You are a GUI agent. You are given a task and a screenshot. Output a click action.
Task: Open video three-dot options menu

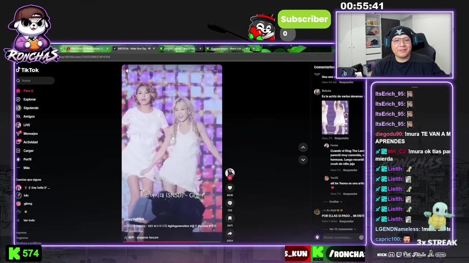(216, 71)
